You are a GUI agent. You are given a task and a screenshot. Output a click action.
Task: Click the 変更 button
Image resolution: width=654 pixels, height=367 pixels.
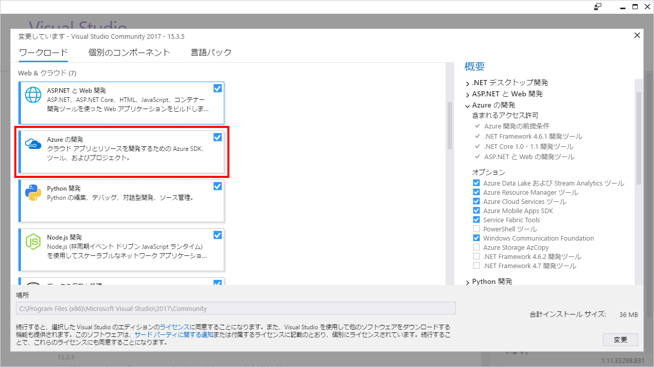[621, 339]
